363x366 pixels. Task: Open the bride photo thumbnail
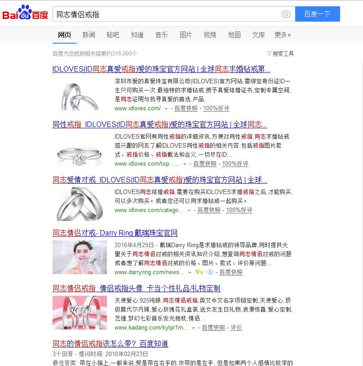point(80,257)
